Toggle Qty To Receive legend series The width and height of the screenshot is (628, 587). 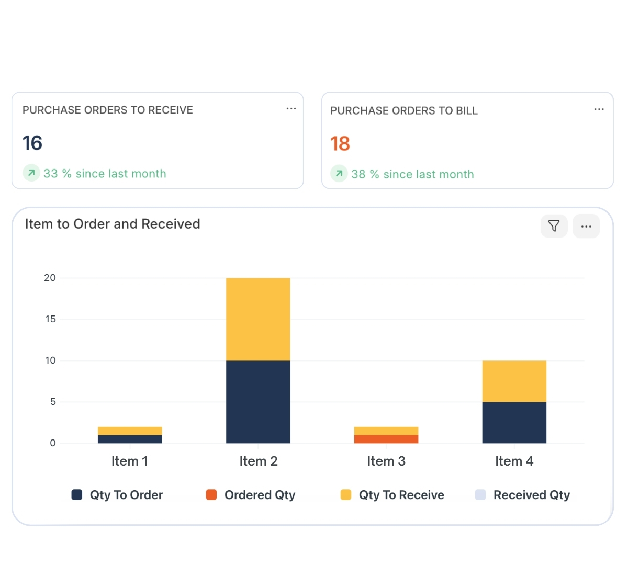pos(401,495)
